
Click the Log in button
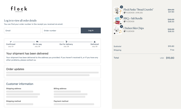pos(91,31)
